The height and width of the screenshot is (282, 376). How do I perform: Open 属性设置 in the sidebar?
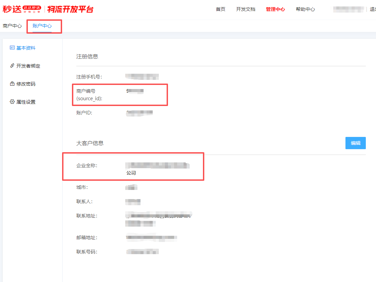coord(26,102)
